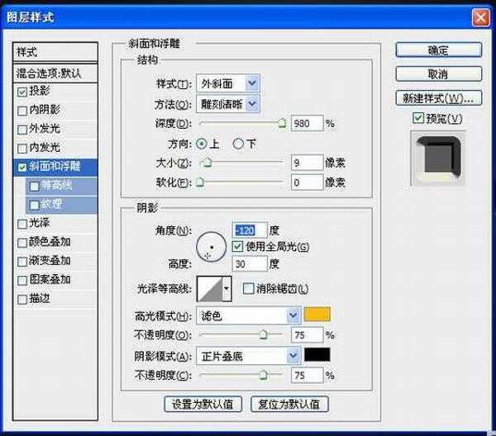
Task: Click the 新建样式 new style button
Action: click(438, 98)
